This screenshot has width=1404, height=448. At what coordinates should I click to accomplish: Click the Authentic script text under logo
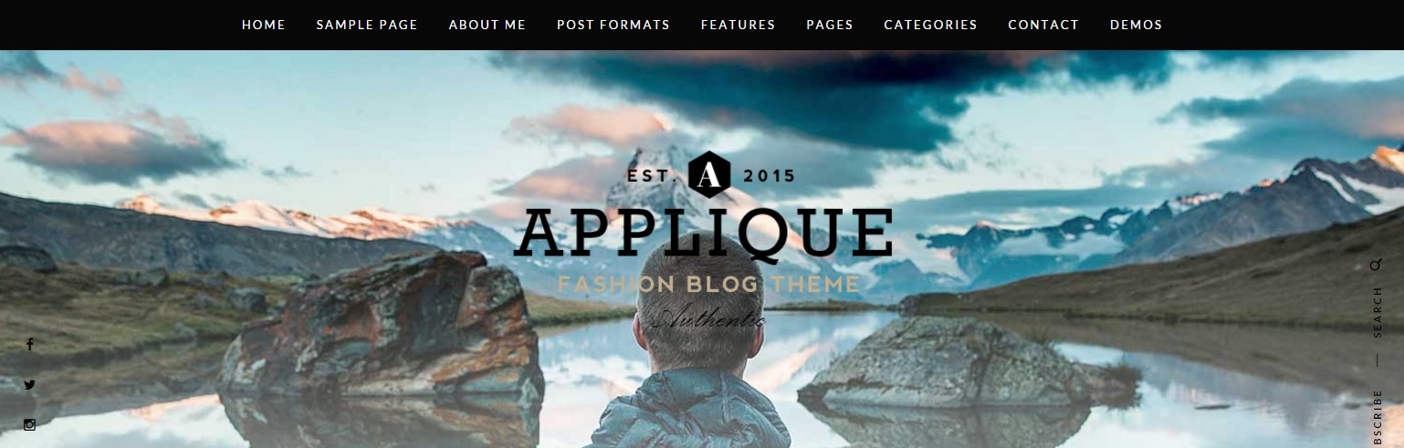708,318
